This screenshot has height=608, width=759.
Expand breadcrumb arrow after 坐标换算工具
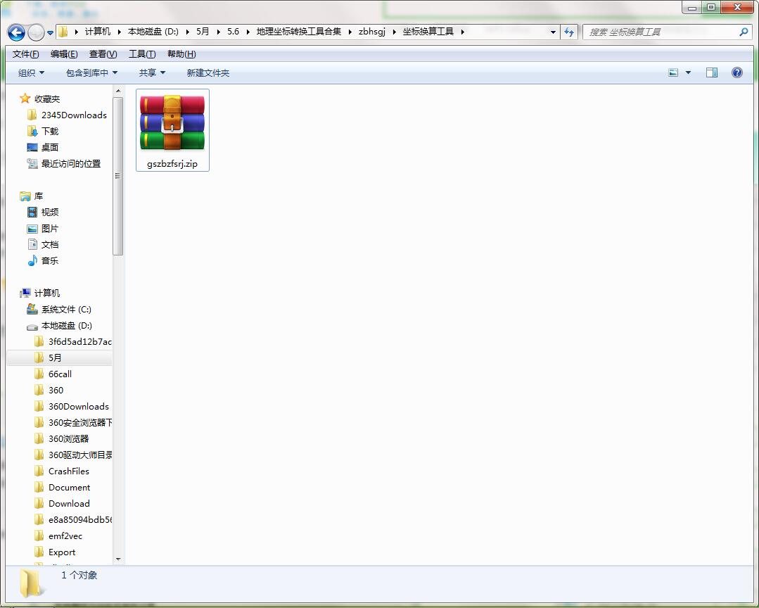(463, 32)
